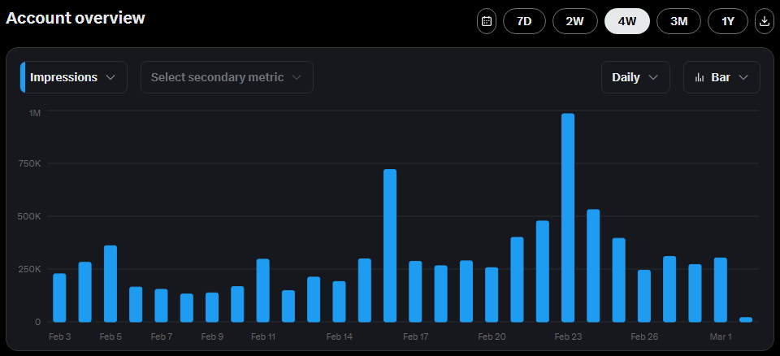The image size is (780, 356).
Task: Click the tiny last bar after Mar 1
Action: 746,319
